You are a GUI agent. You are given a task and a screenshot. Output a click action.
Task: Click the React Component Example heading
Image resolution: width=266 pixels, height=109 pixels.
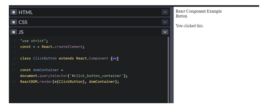[x=198, y=11]
